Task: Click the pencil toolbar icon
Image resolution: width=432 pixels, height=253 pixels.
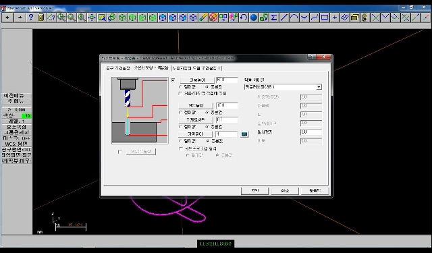Action: point(203,18)
